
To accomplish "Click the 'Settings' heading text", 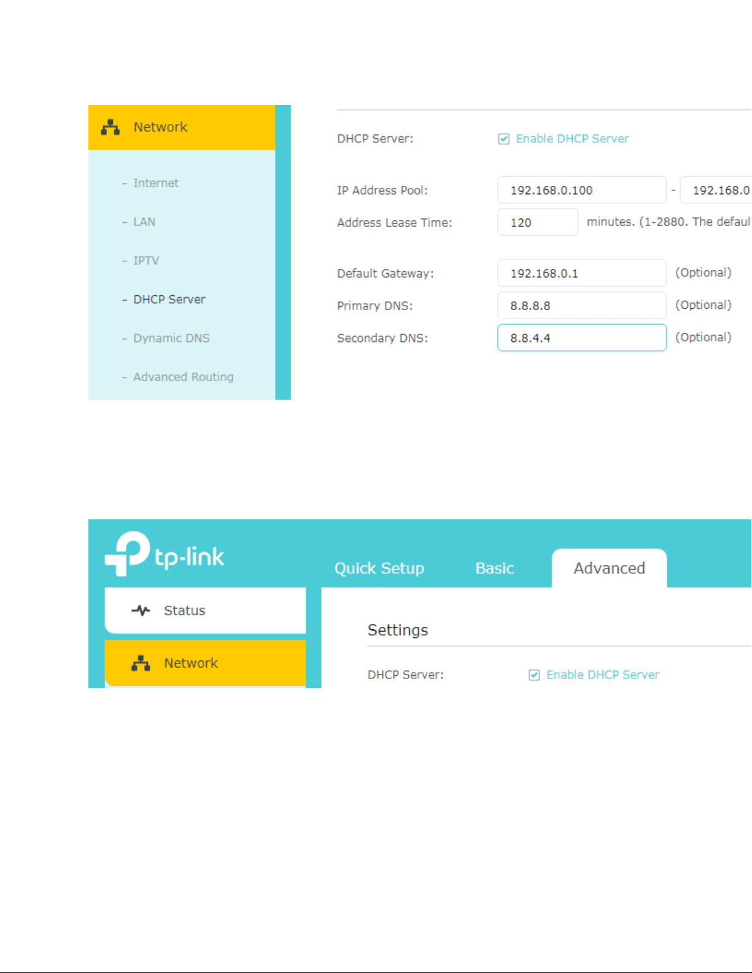I will click(398, 630).
